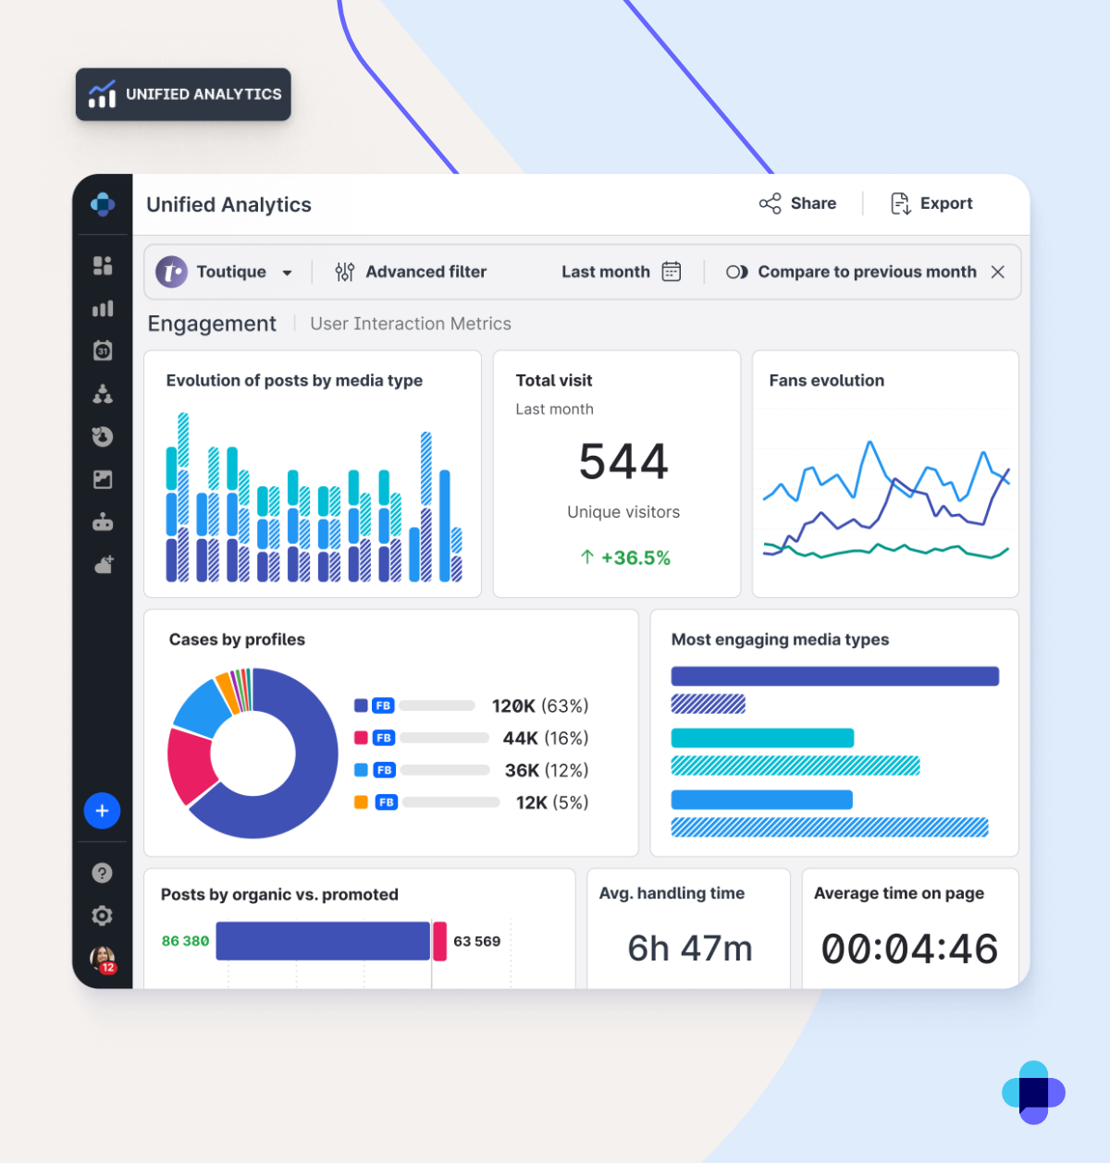
Task: Click the cloud publish icon in sidebar
Action: pos(102,564)
